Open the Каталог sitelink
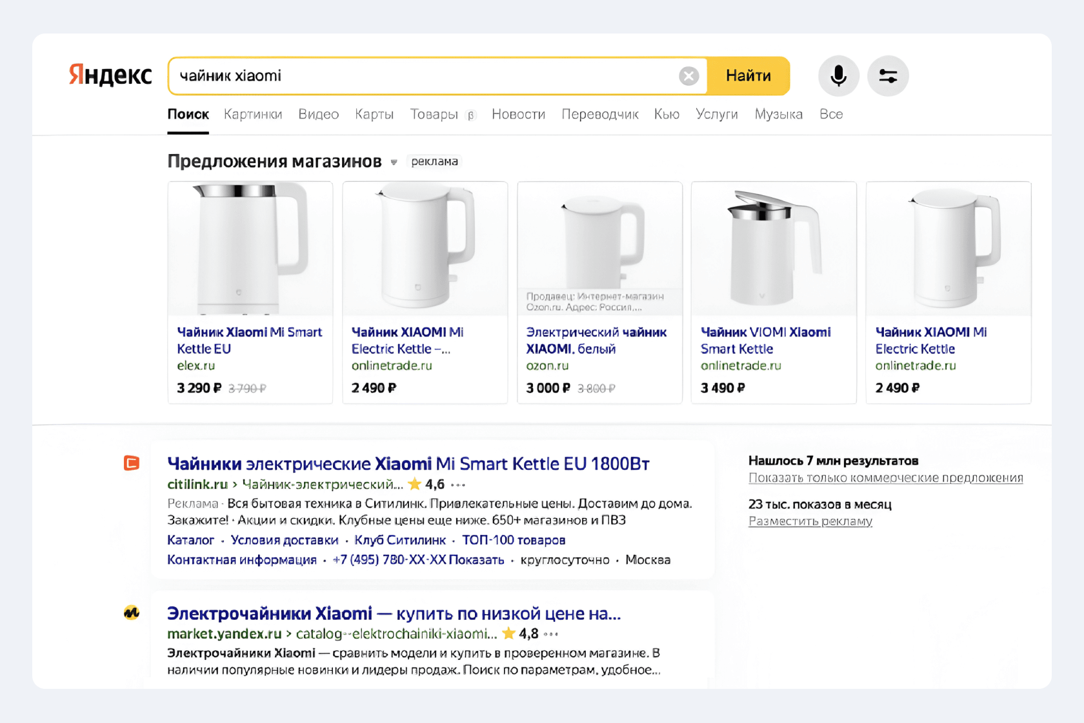Viewport: 1084px width, 723px height. [x=190, y=540]
